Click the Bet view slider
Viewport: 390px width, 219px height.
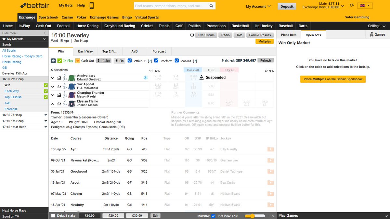[x=254, y=216]
